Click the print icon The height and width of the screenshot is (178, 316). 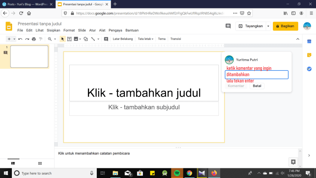(x=34, y=39)
